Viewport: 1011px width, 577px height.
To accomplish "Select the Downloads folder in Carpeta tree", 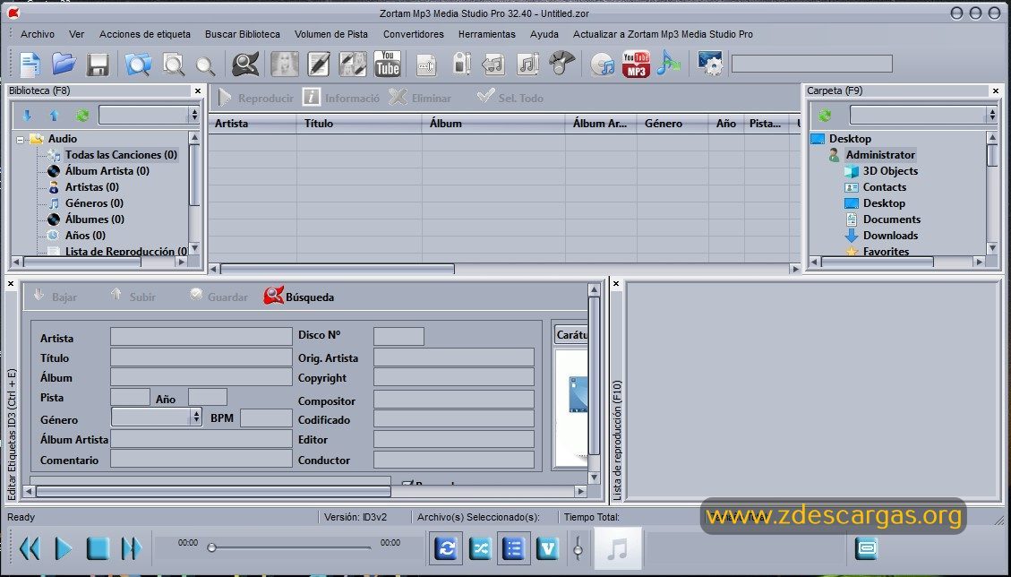I will click(890, 236).
